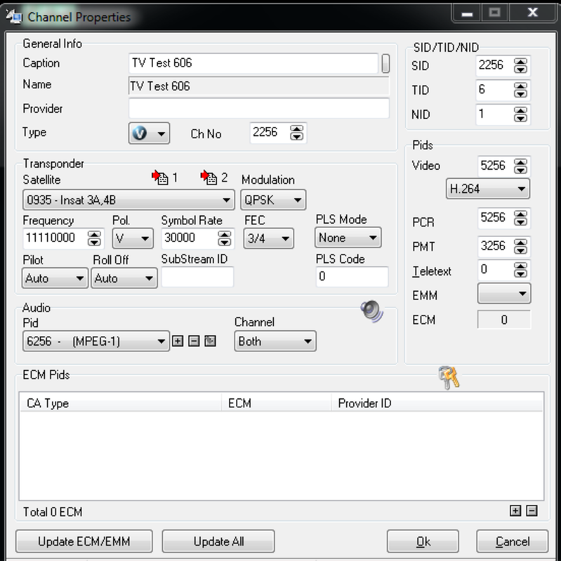Open the EMM dropdown
The height and width of the screenshot is (561, 561).
pyautogui.click(x=504, y=294)
